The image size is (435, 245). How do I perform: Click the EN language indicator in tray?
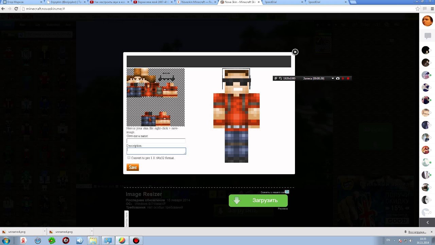point(388,240)
